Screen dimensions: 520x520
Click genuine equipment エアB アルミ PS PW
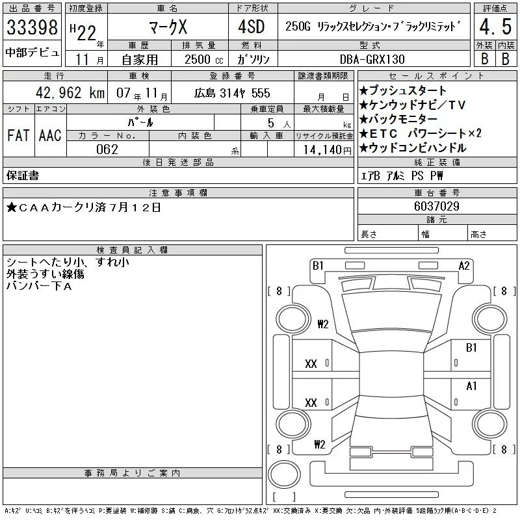click(402, 175)
